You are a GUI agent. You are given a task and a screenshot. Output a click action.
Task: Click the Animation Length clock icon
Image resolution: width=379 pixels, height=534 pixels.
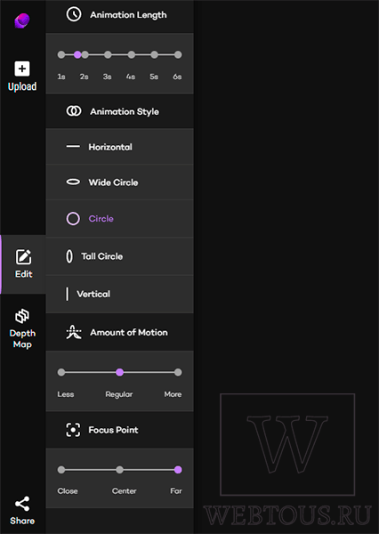[74, 14]
